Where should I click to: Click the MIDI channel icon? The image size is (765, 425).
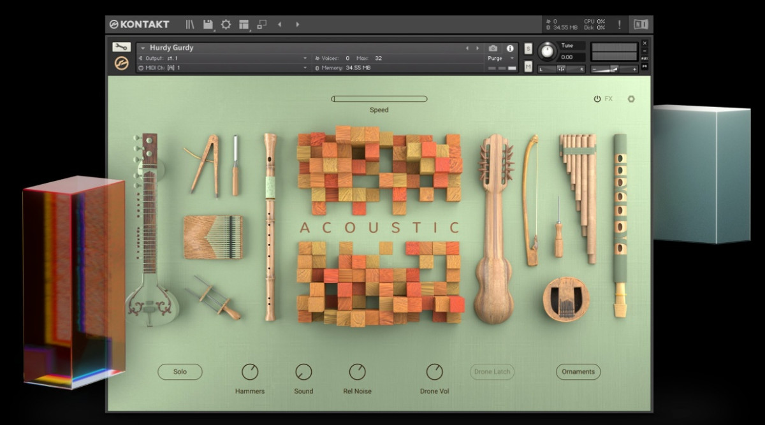coord(141,68)
